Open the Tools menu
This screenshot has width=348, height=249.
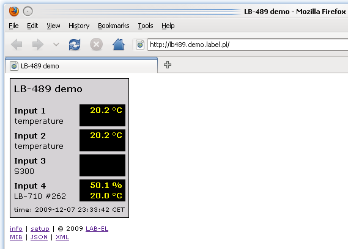[146, 26]
